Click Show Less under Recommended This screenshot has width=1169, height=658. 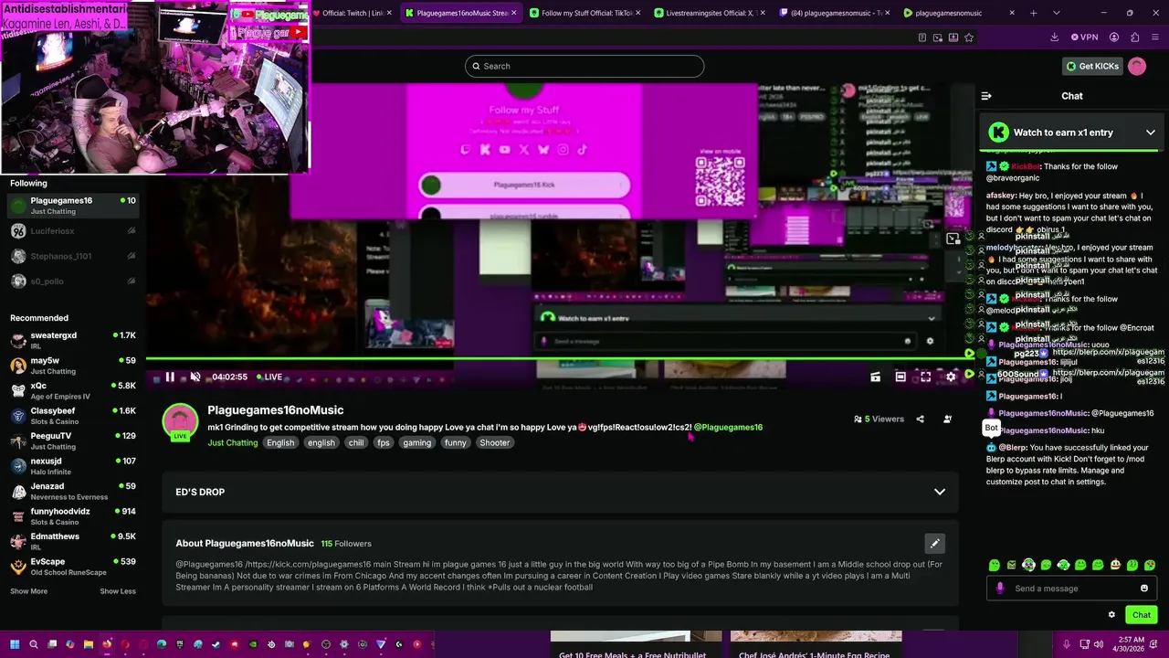tap(118, 591)
